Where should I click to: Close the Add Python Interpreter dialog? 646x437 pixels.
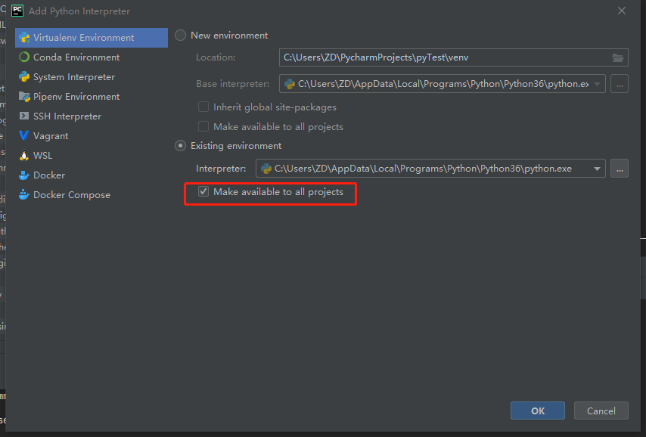click(622, 11)
